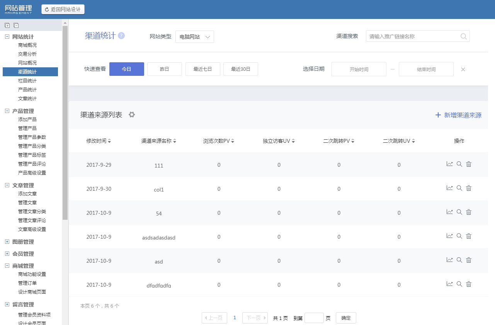Focus 开始时间 date field
Image resolution: width=495 pixels, height=325 pixels.
point(359,69)
